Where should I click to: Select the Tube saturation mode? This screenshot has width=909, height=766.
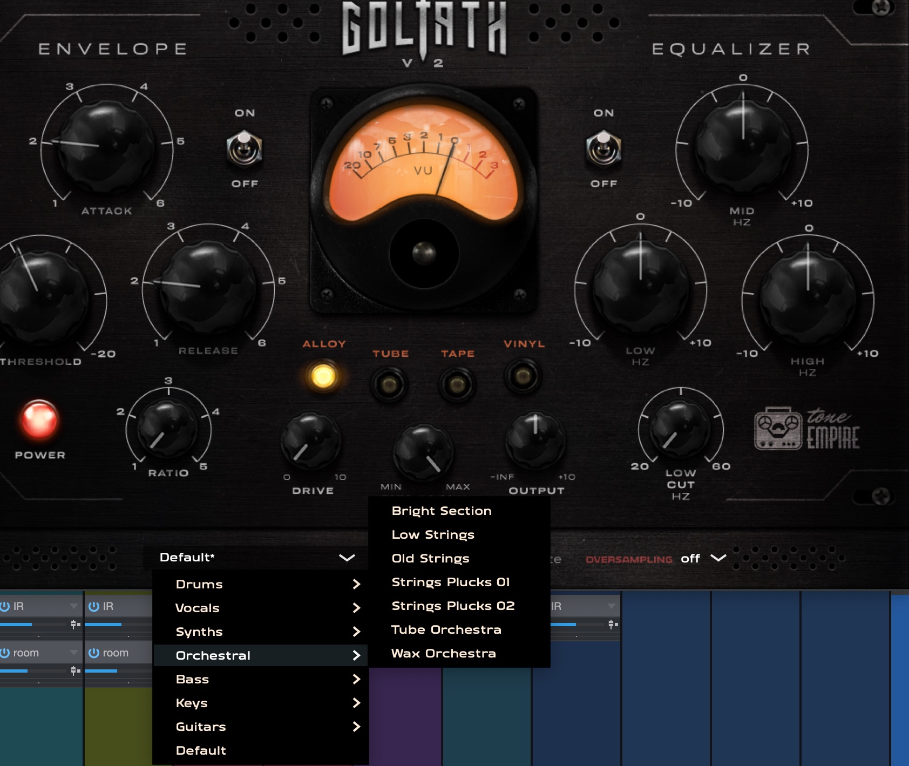click(x=389, y=384)
